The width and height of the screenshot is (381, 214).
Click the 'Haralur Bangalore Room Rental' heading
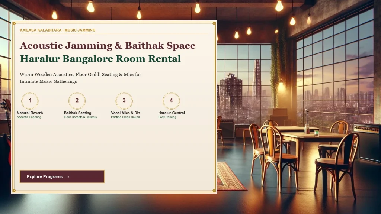[x=100, y=59]
